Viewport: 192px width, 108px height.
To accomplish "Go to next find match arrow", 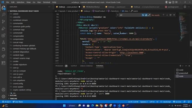I will (167, 15).
